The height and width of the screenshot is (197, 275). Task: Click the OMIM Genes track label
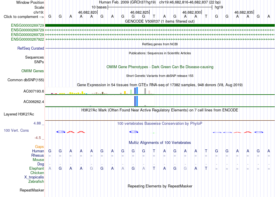[x=33, y=71]
